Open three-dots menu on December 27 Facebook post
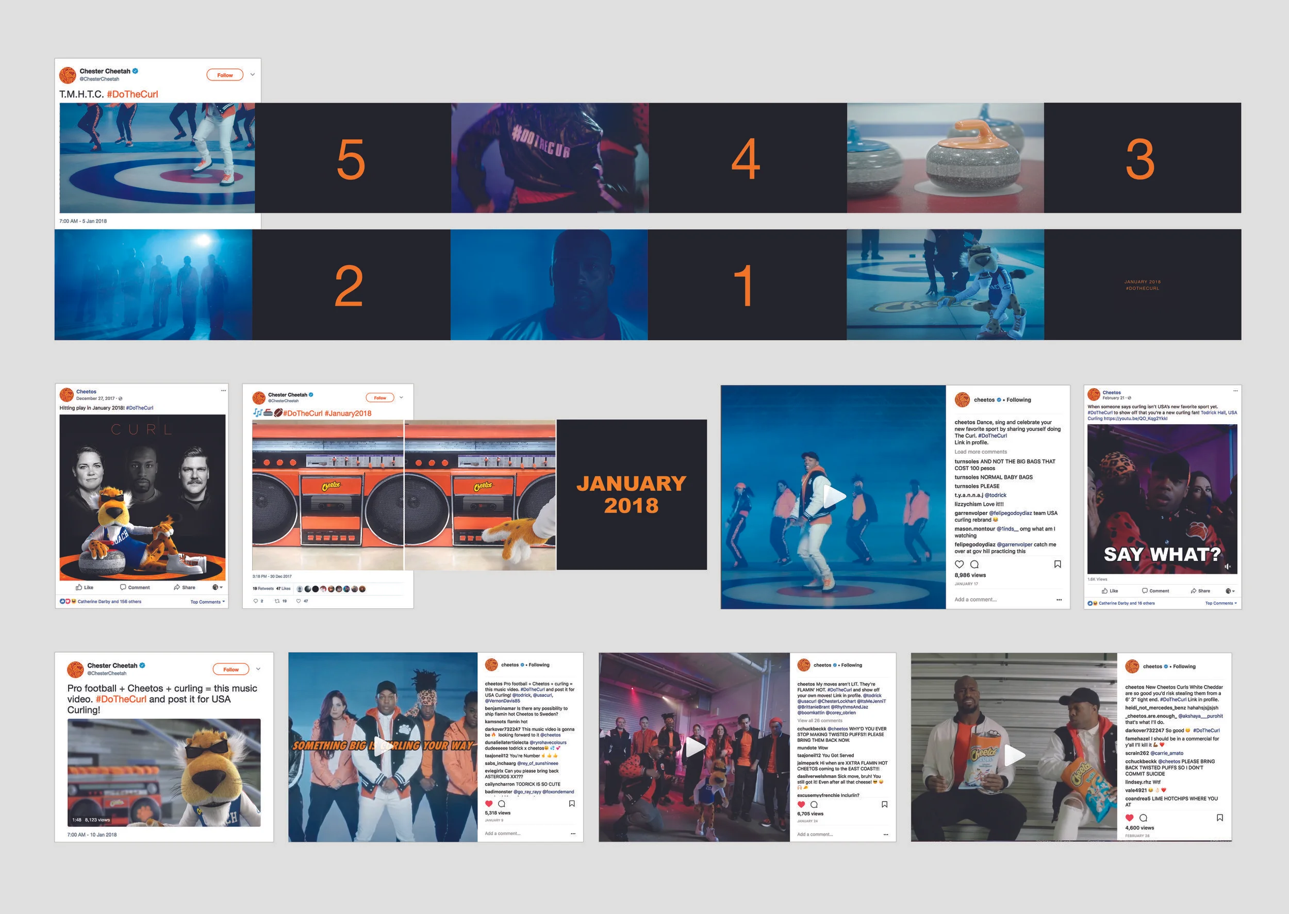This screenshot has width=1289, height=914. [223, 391]
